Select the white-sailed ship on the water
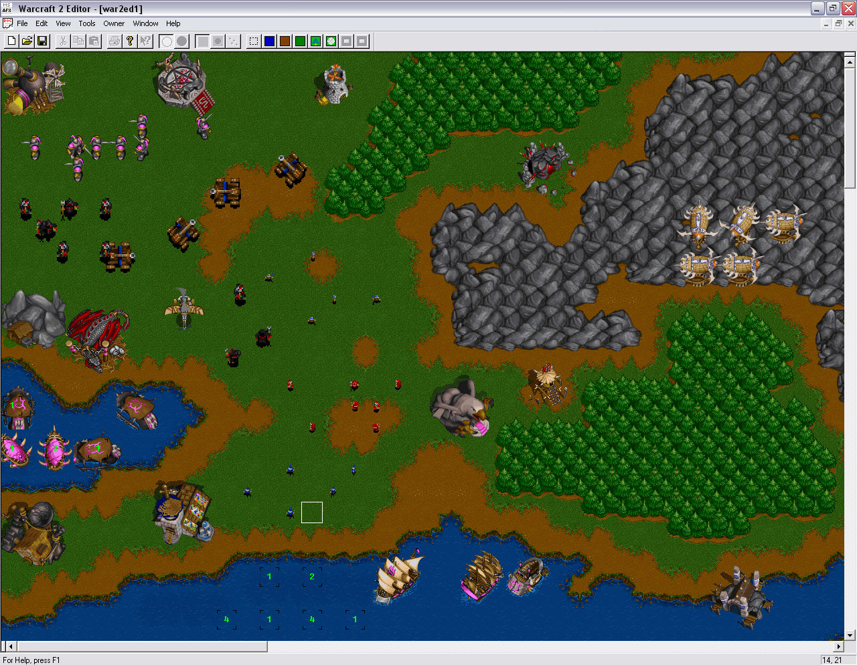Screen dimensions: 857x665 tap(398, 578)
